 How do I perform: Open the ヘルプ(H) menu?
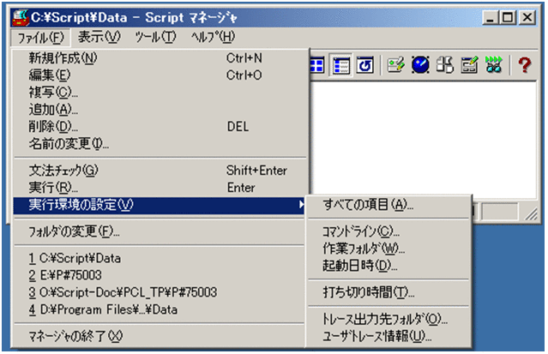213,37
